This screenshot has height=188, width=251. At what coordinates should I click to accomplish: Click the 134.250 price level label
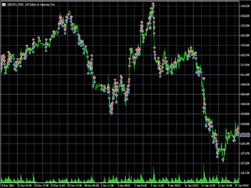(245, 16)
